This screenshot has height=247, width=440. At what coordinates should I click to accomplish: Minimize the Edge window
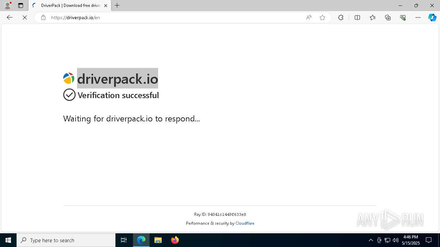pyautogui.click(x=400, y=5)
